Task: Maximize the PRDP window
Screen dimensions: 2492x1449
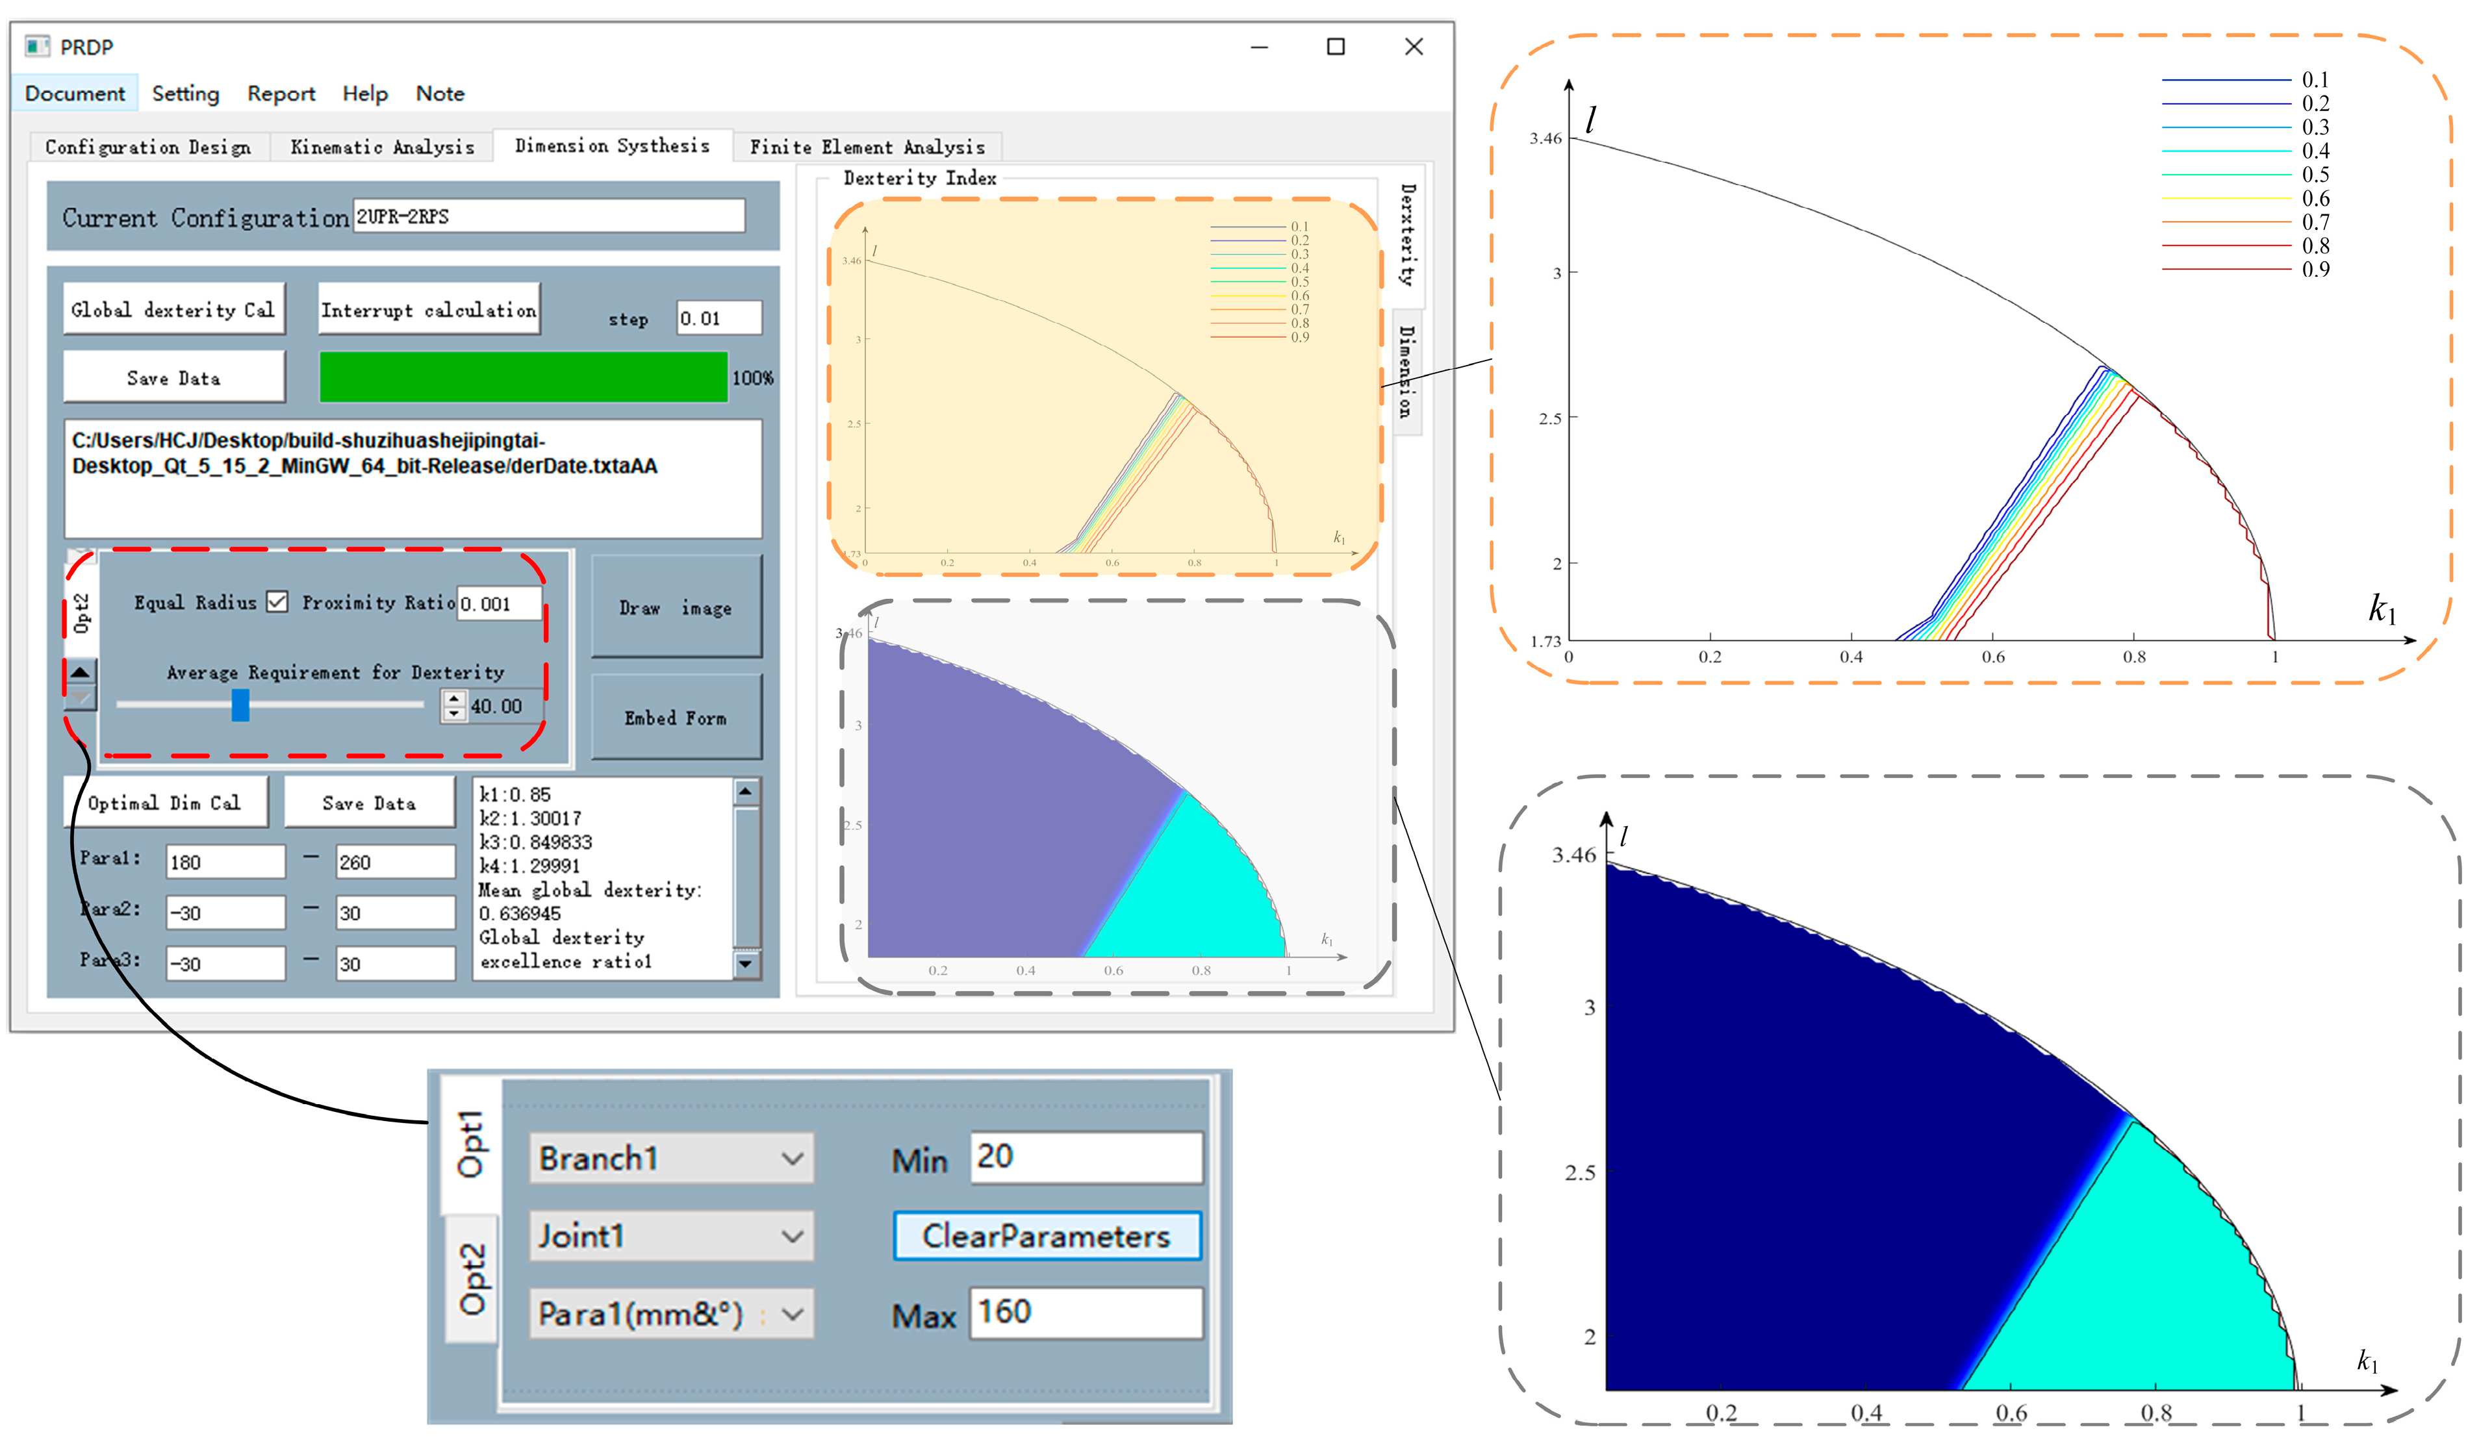Action: tap(1335, 47)
